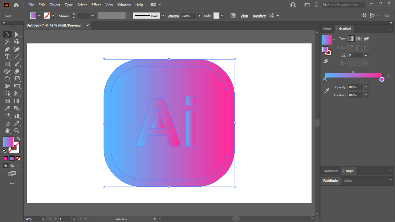Switch gradient Type to freeform

(x=366, y=38)
